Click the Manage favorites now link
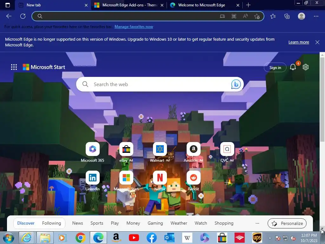The width and height of the screenshot is (325, 244). pyautogui.click(x=134, y=27)
